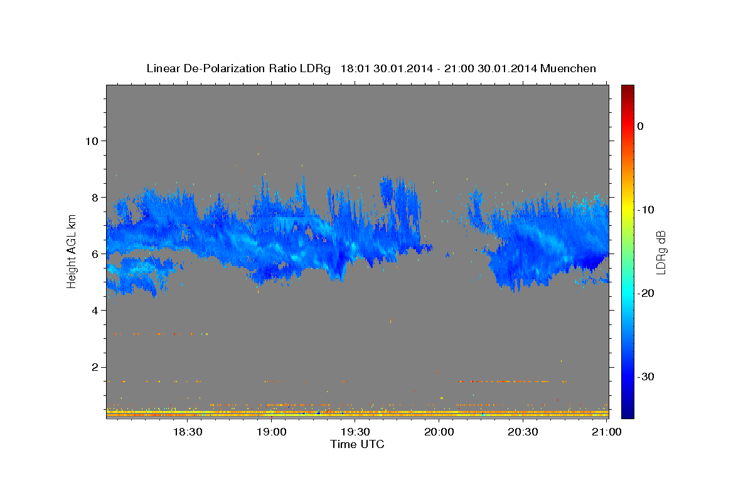Click the 21:00 time tick label
The image size is (753, 502).
pyautogui.click(x=607, y=432)
